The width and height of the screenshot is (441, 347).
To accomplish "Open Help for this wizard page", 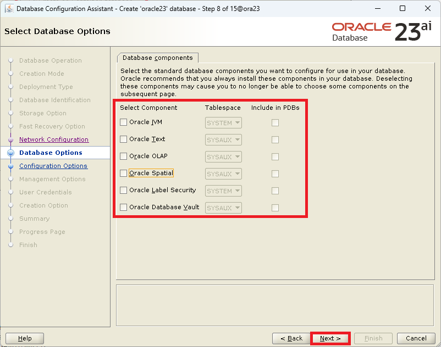I will coord(25,338).
